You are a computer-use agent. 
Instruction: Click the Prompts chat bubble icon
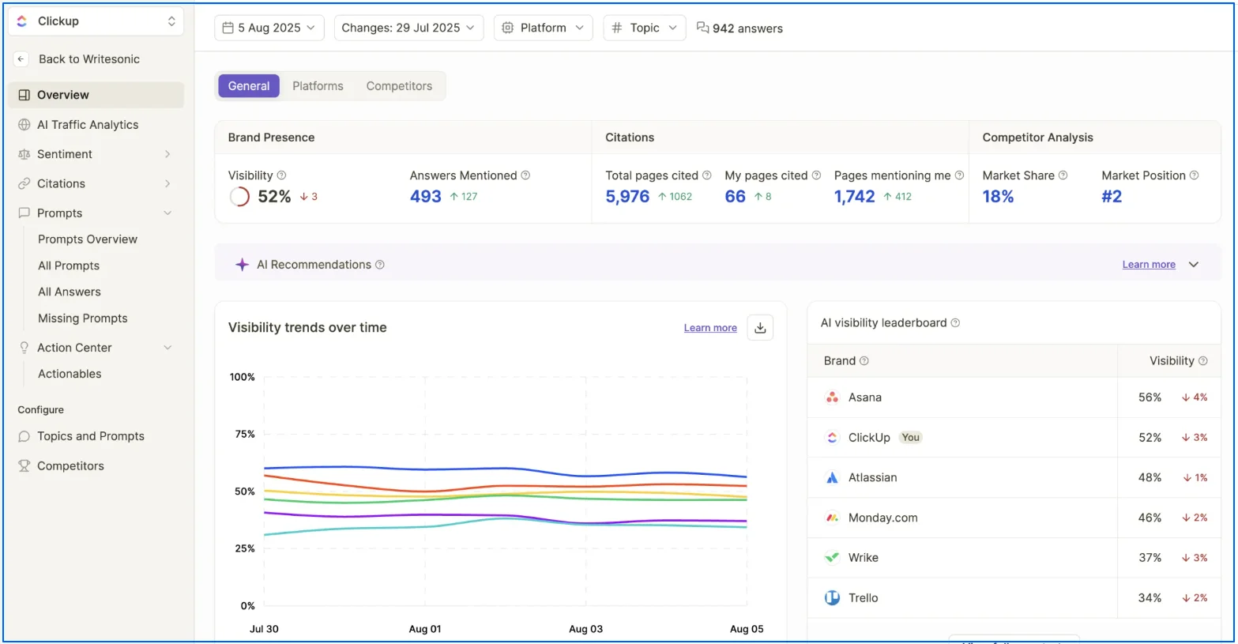(x=24, y=213)
